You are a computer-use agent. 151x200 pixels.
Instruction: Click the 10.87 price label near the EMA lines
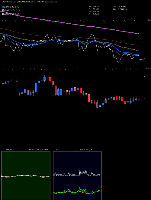coord(142,59)
